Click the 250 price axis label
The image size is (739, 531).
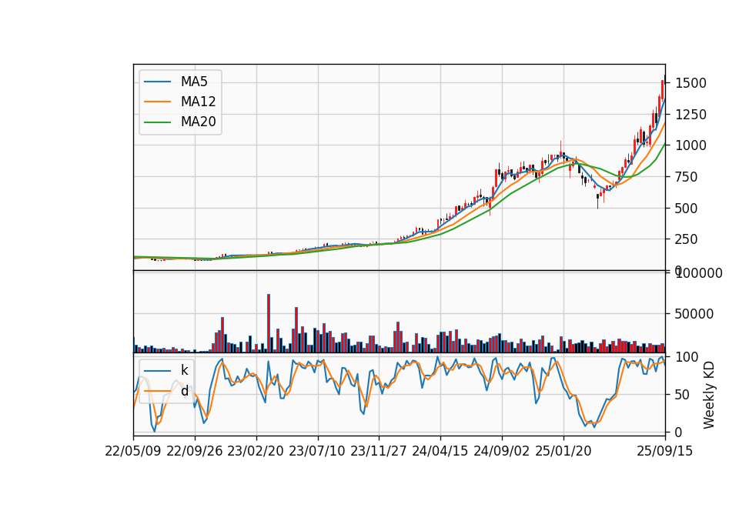pos(686,239)
